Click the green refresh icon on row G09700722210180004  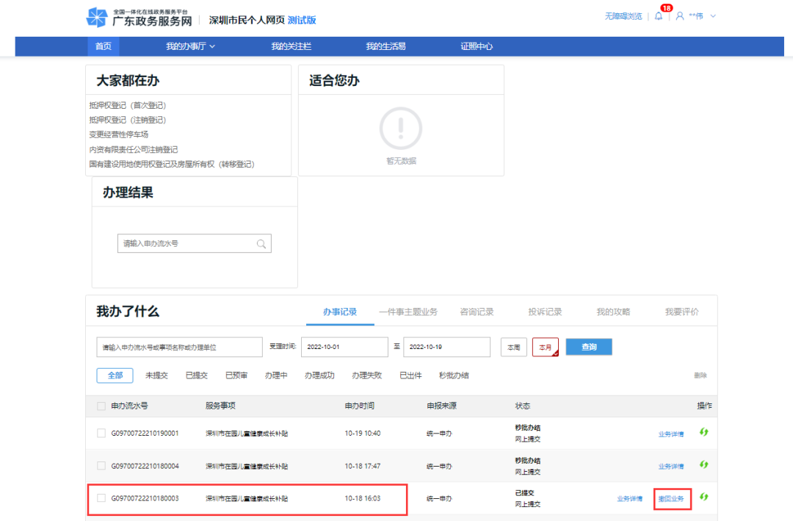(x=704, y=464)
